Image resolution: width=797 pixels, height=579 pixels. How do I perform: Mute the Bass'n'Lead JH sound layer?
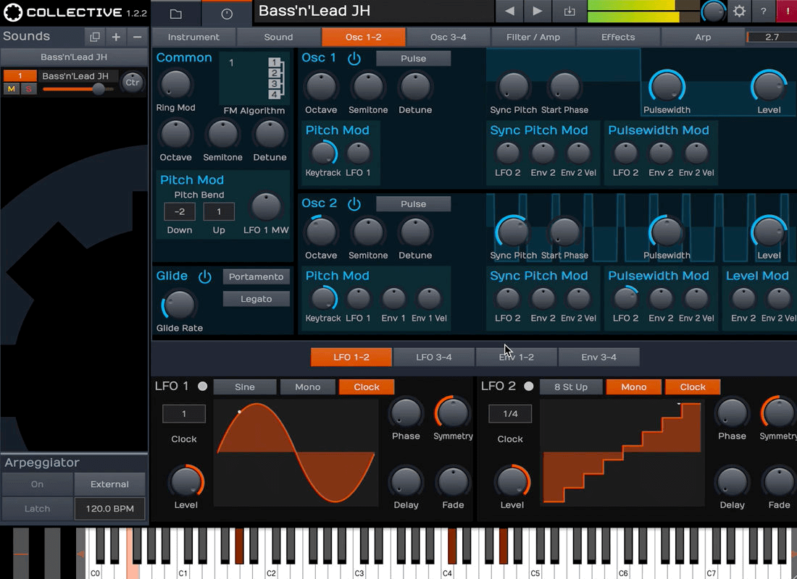pyautogui.click(x=12, y=89)
